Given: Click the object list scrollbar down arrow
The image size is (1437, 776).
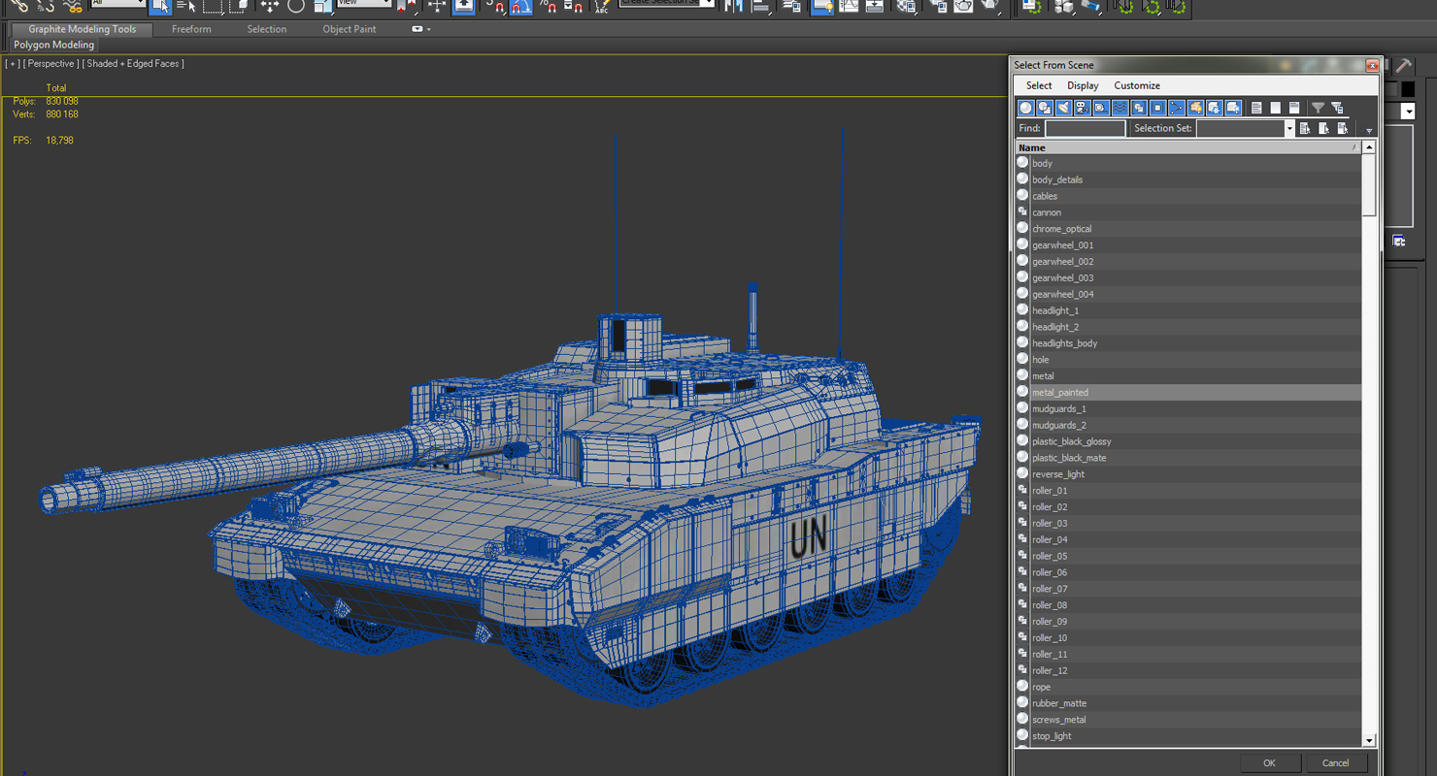Looking at the screenshot, I should point(1369,741).
